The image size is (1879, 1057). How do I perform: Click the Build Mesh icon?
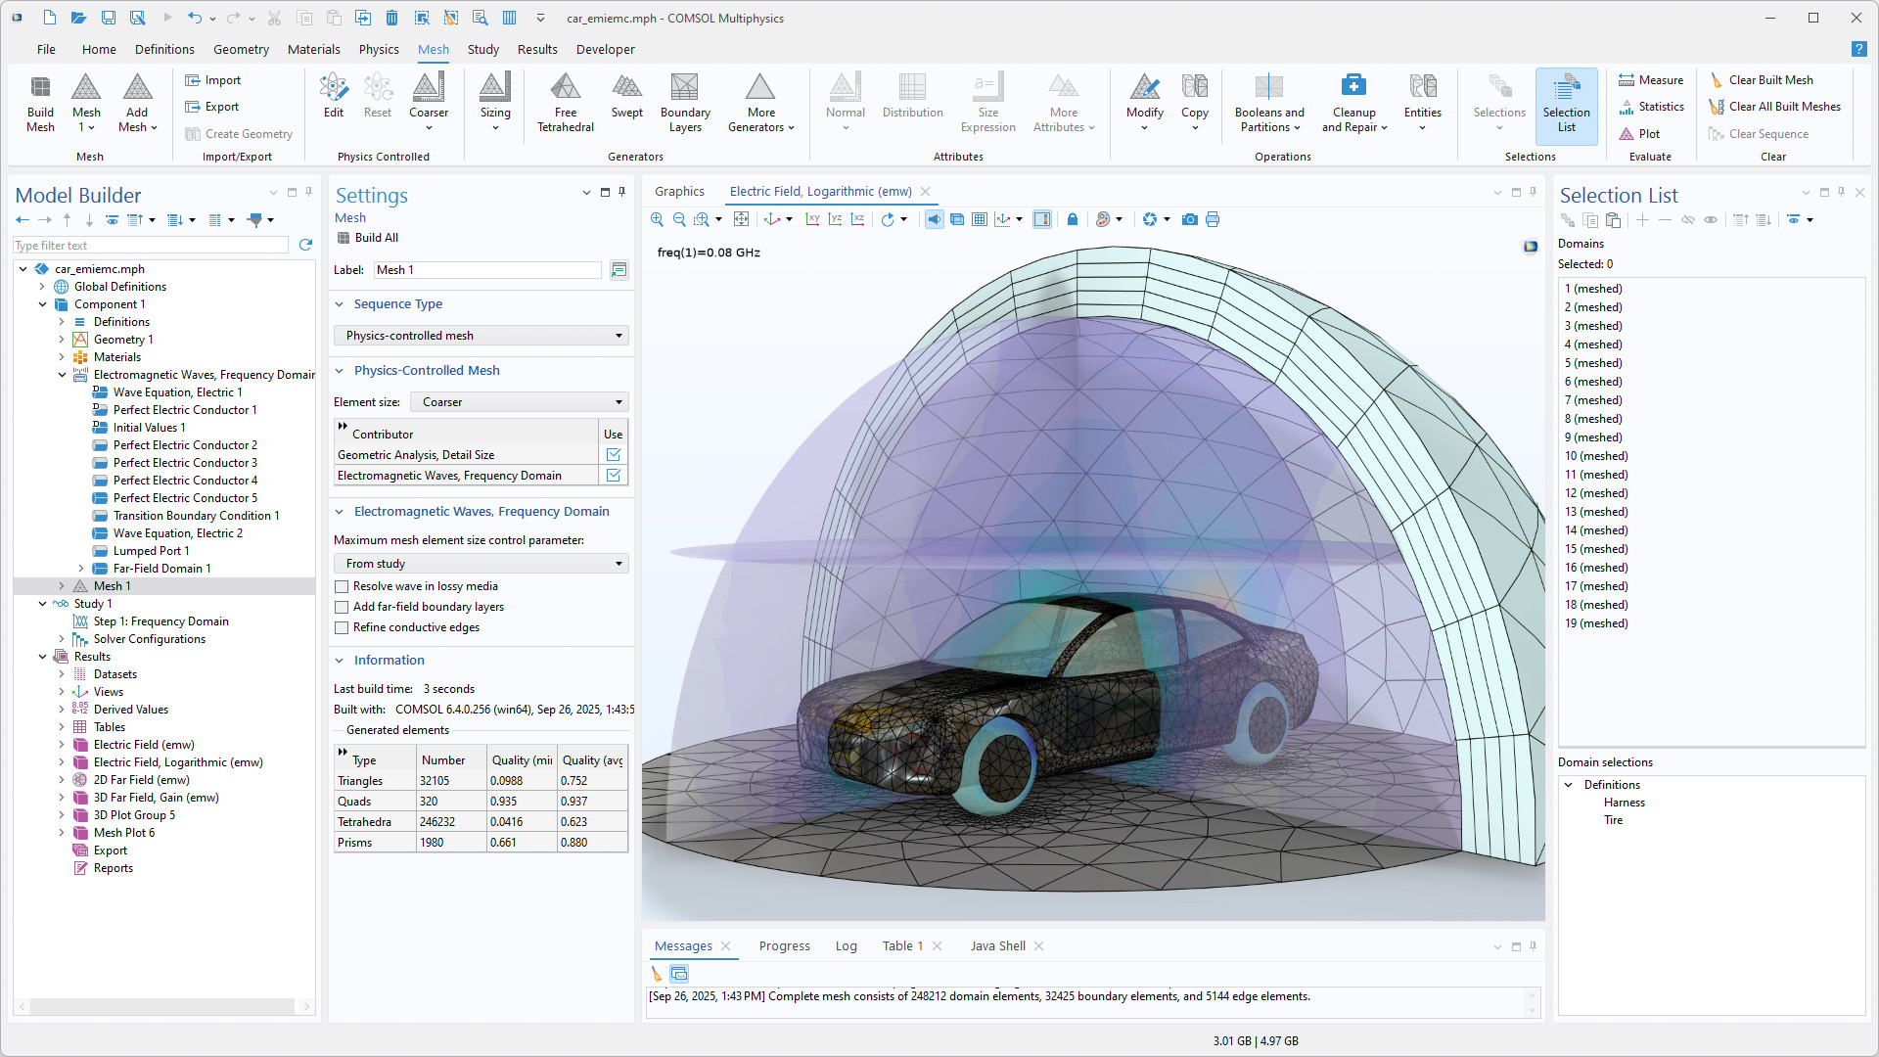pyautogui.click(x=40, y=89)
